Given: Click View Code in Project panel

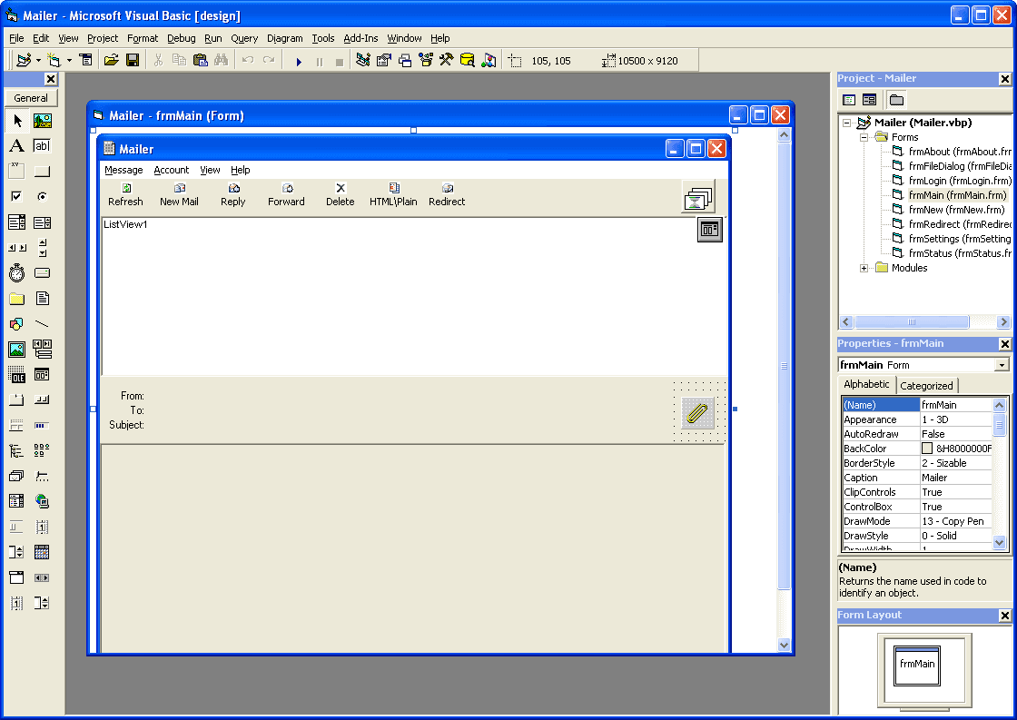Looking at the screenshot, I should (x=849, y=100).
